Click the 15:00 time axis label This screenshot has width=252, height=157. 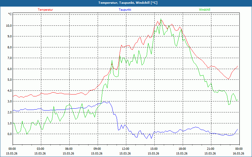154,149
